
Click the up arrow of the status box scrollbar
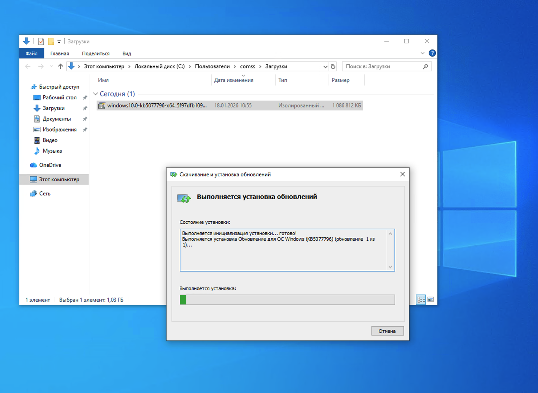390,234
